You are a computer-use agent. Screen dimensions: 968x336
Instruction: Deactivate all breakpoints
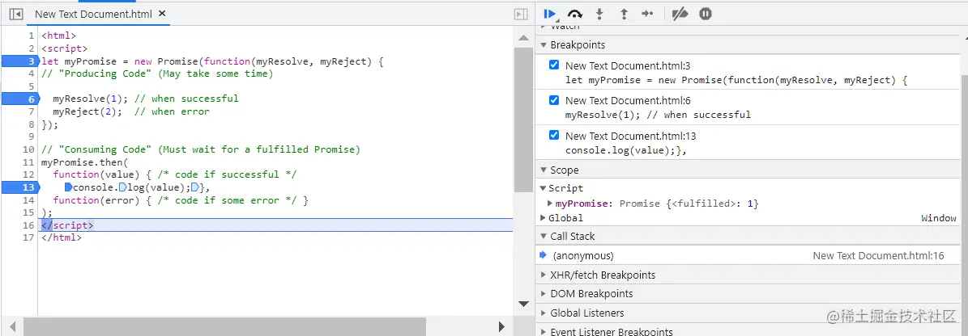pyautogui.click(x=680, y=14)
